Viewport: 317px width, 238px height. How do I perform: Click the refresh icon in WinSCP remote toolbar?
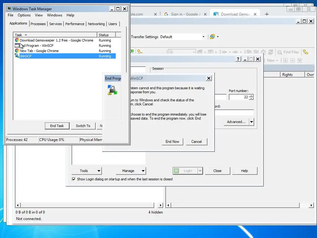tap(271, 52)
